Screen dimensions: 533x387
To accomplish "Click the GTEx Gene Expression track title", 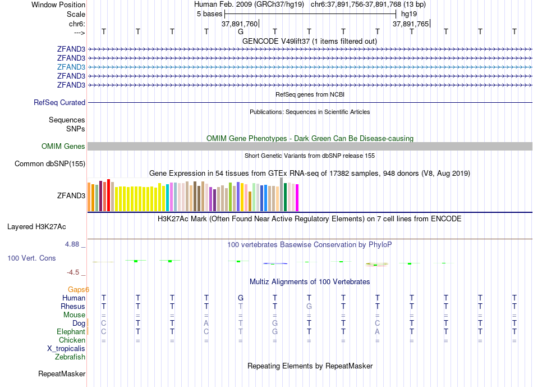I will pos(310,173).
